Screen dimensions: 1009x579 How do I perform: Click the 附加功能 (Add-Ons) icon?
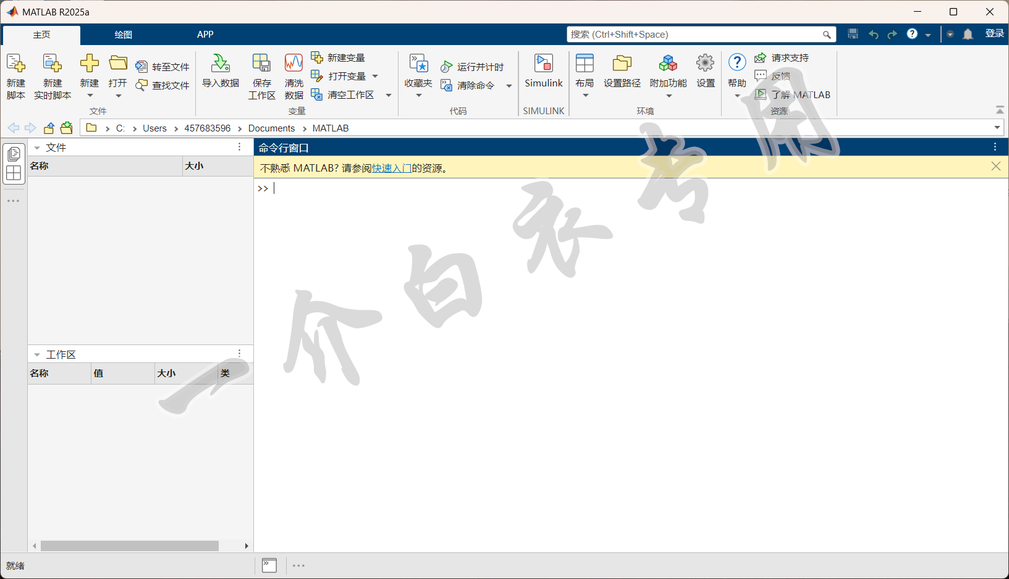(668, 63)
